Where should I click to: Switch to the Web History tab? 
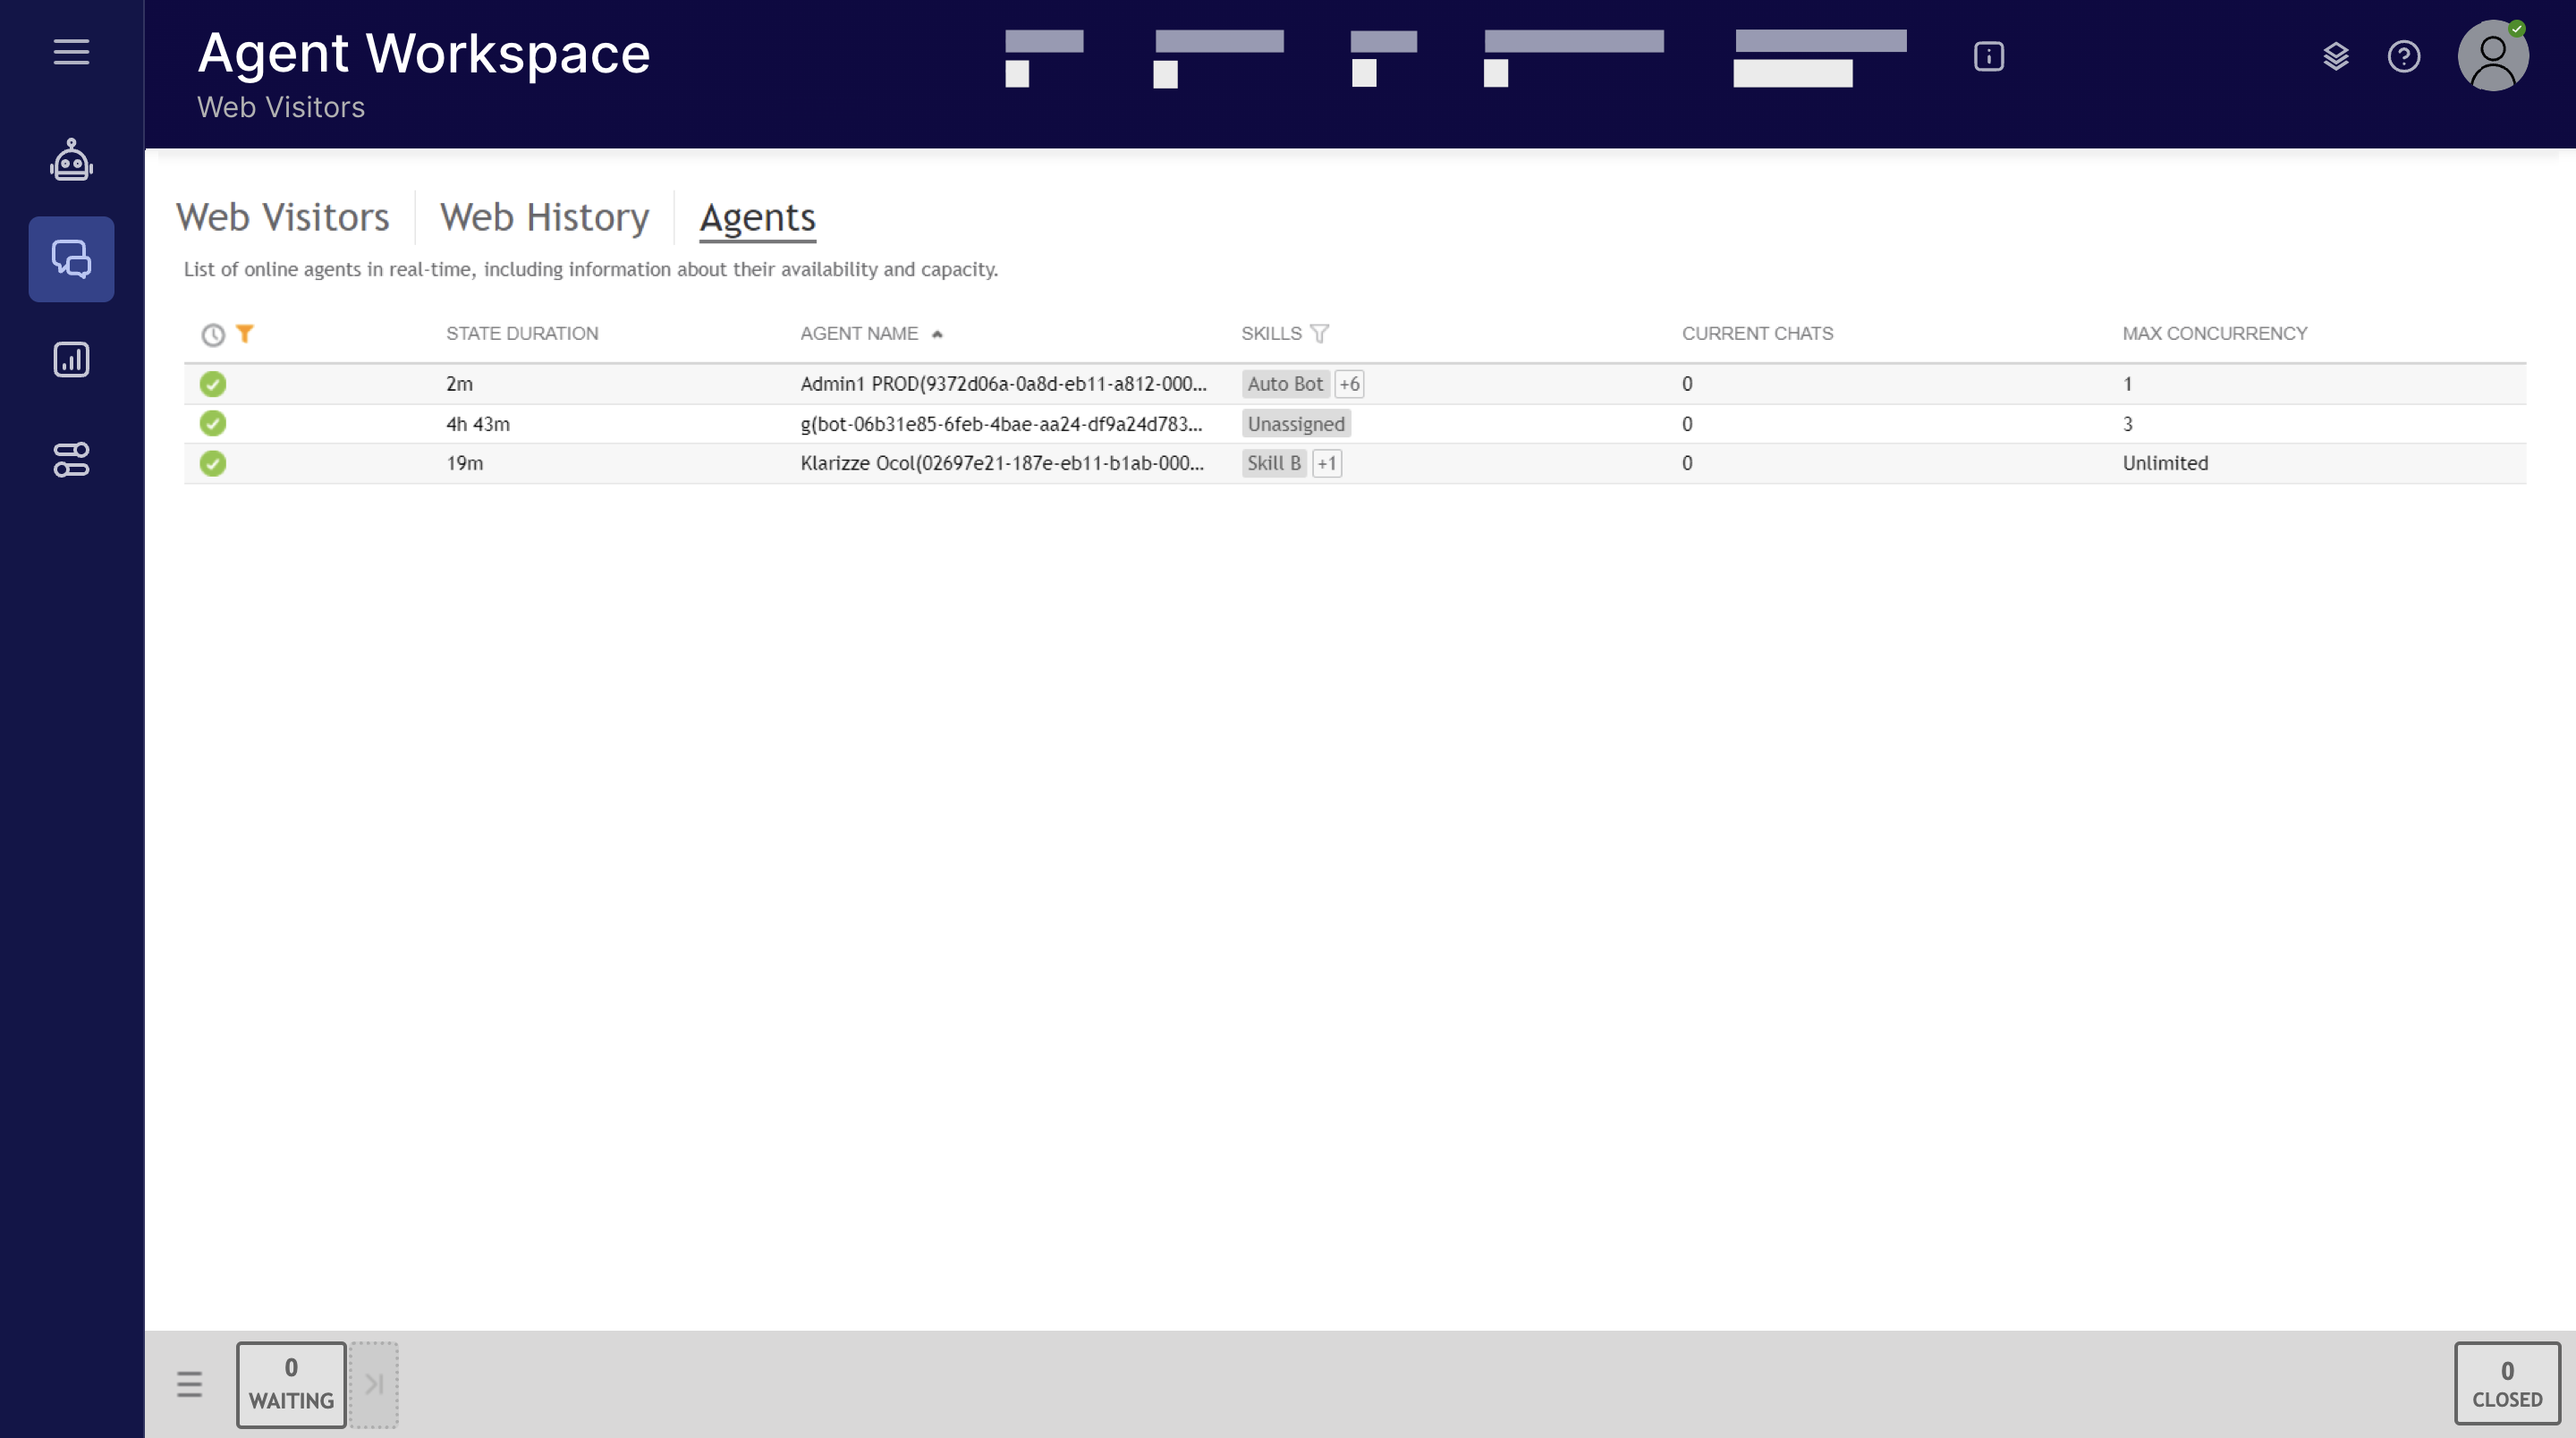click(x=544, y=217)
